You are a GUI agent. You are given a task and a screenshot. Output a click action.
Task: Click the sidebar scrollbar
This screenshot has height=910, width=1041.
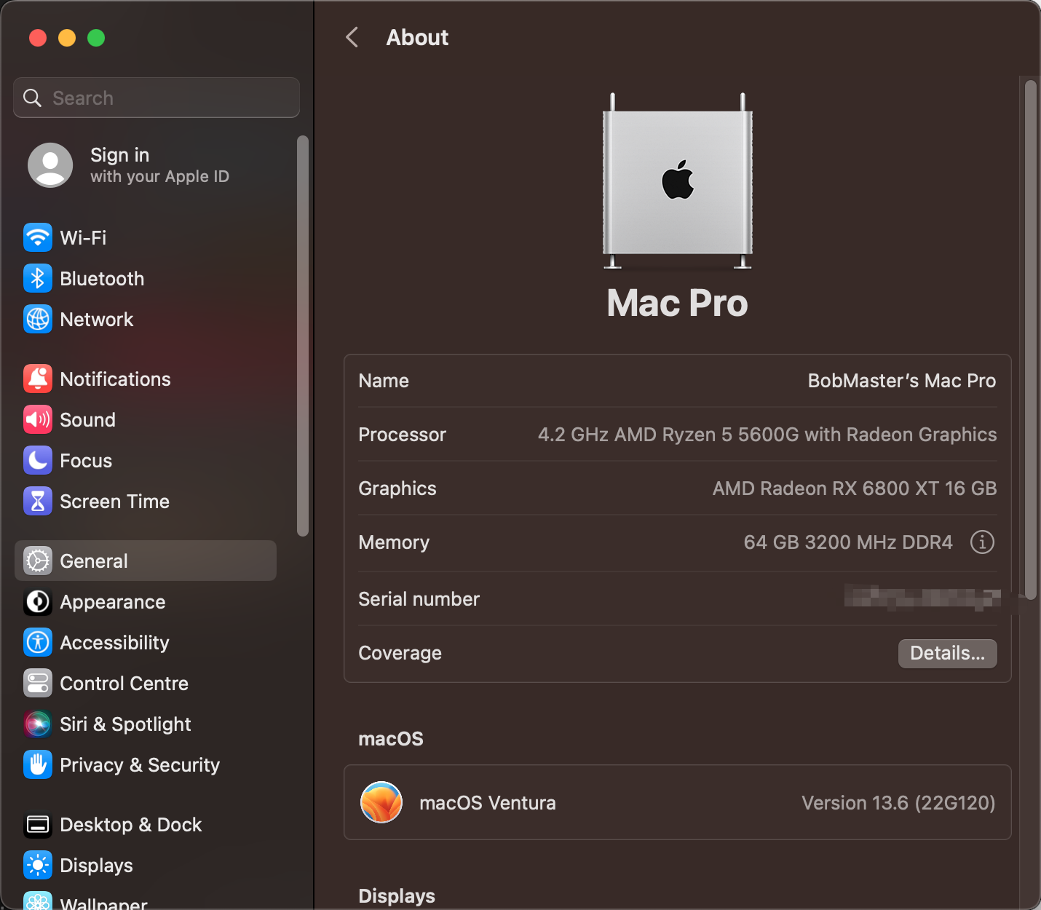(303, 336)
